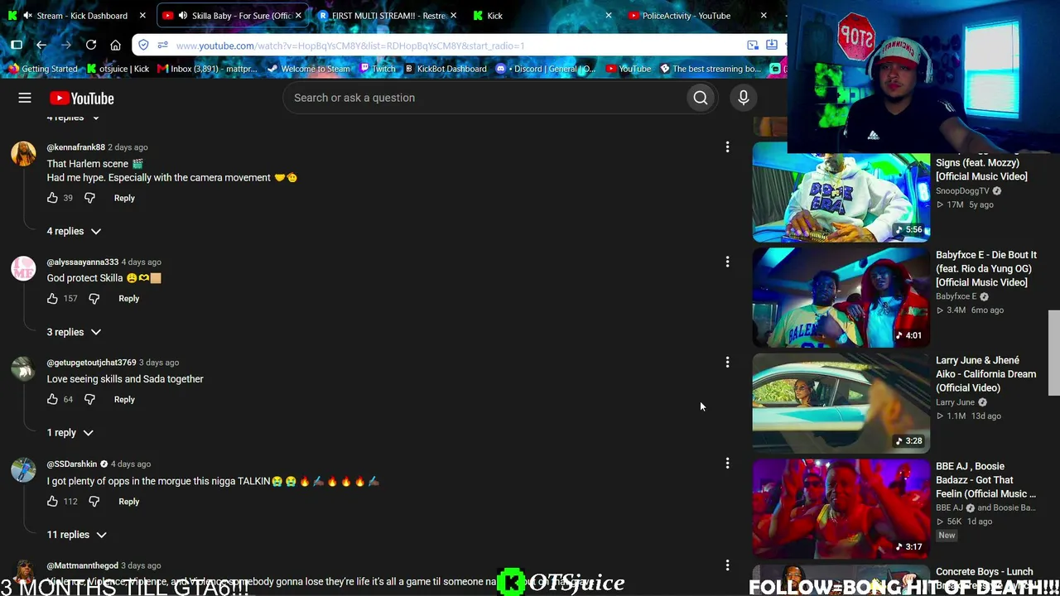Open the 'Die Bout It' video thumbnail

(x=841, y=298)
